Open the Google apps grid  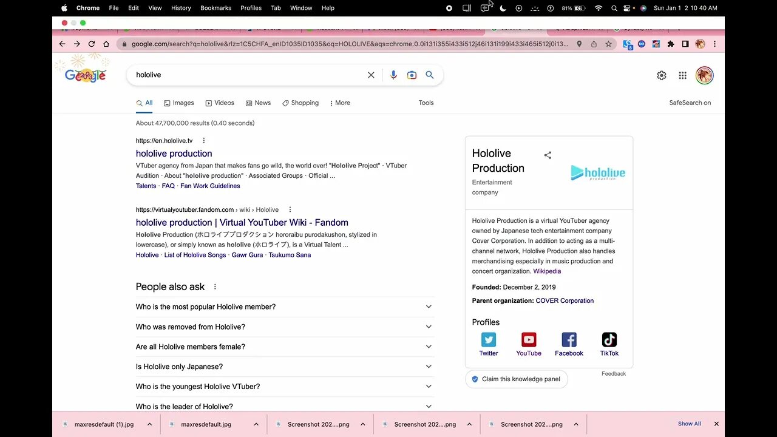click(x=682, y=75)
